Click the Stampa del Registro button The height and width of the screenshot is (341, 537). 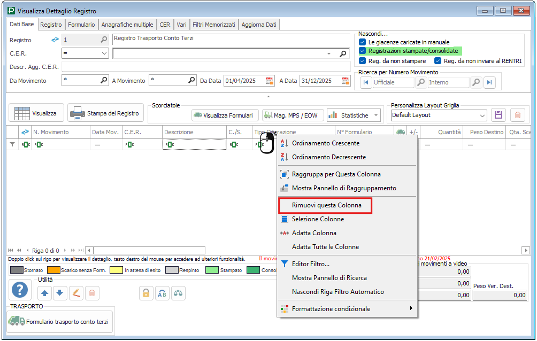coord(106,113)
